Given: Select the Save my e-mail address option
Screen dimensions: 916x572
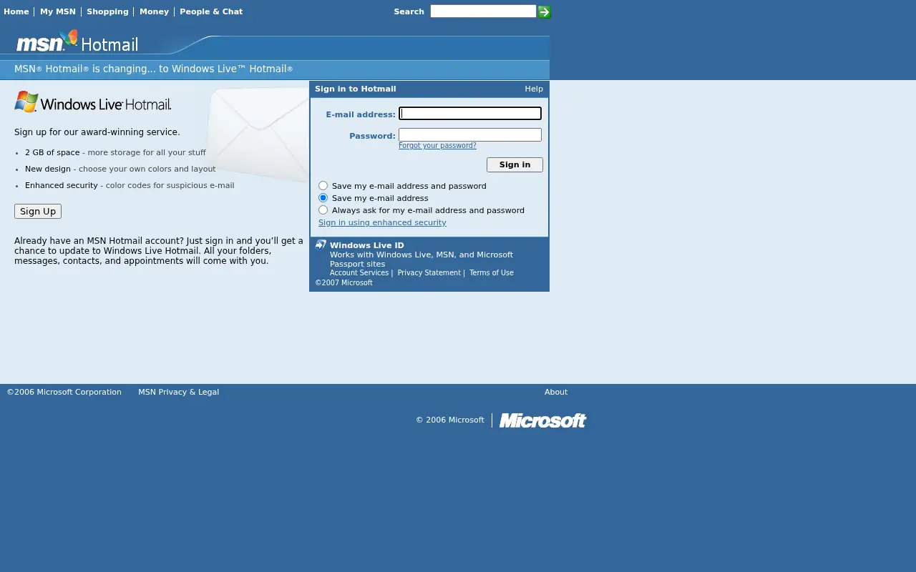Looking at the screenshot, I should click(323, 198).
